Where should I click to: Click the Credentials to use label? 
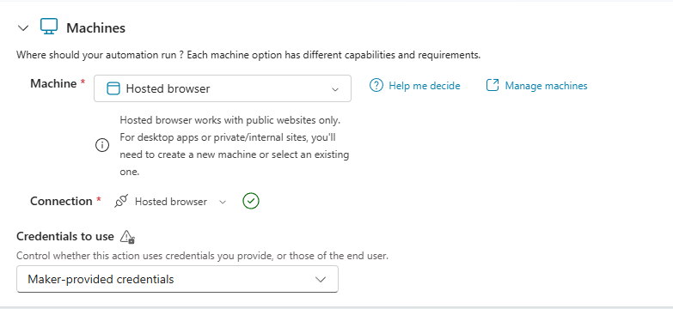pyautogui.click(x=65, y=237)
